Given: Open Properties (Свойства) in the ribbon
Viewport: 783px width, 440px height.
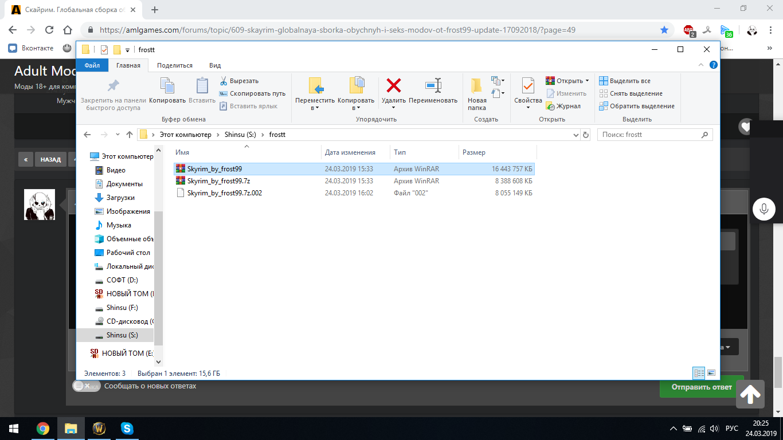Looking at the screenshot, I should tap(527, 87).
